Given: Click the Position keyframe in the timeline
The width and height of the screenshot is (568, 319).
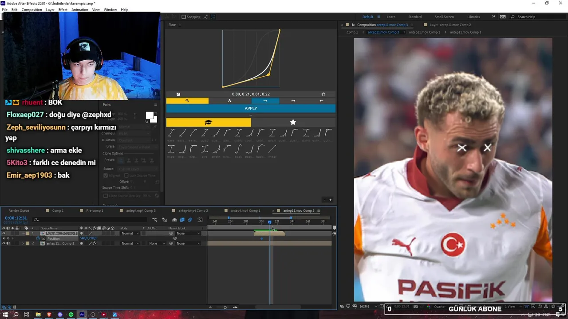Looking at the screenshot, I should 261,238.
